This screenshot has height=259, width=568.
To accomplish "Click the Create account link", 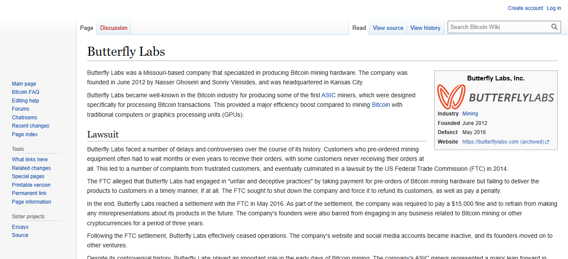I will click(525, 8).
